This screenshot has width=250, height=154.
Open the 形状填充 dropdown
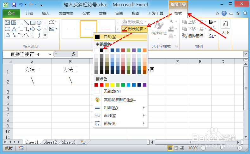click(x=134, y=22)
